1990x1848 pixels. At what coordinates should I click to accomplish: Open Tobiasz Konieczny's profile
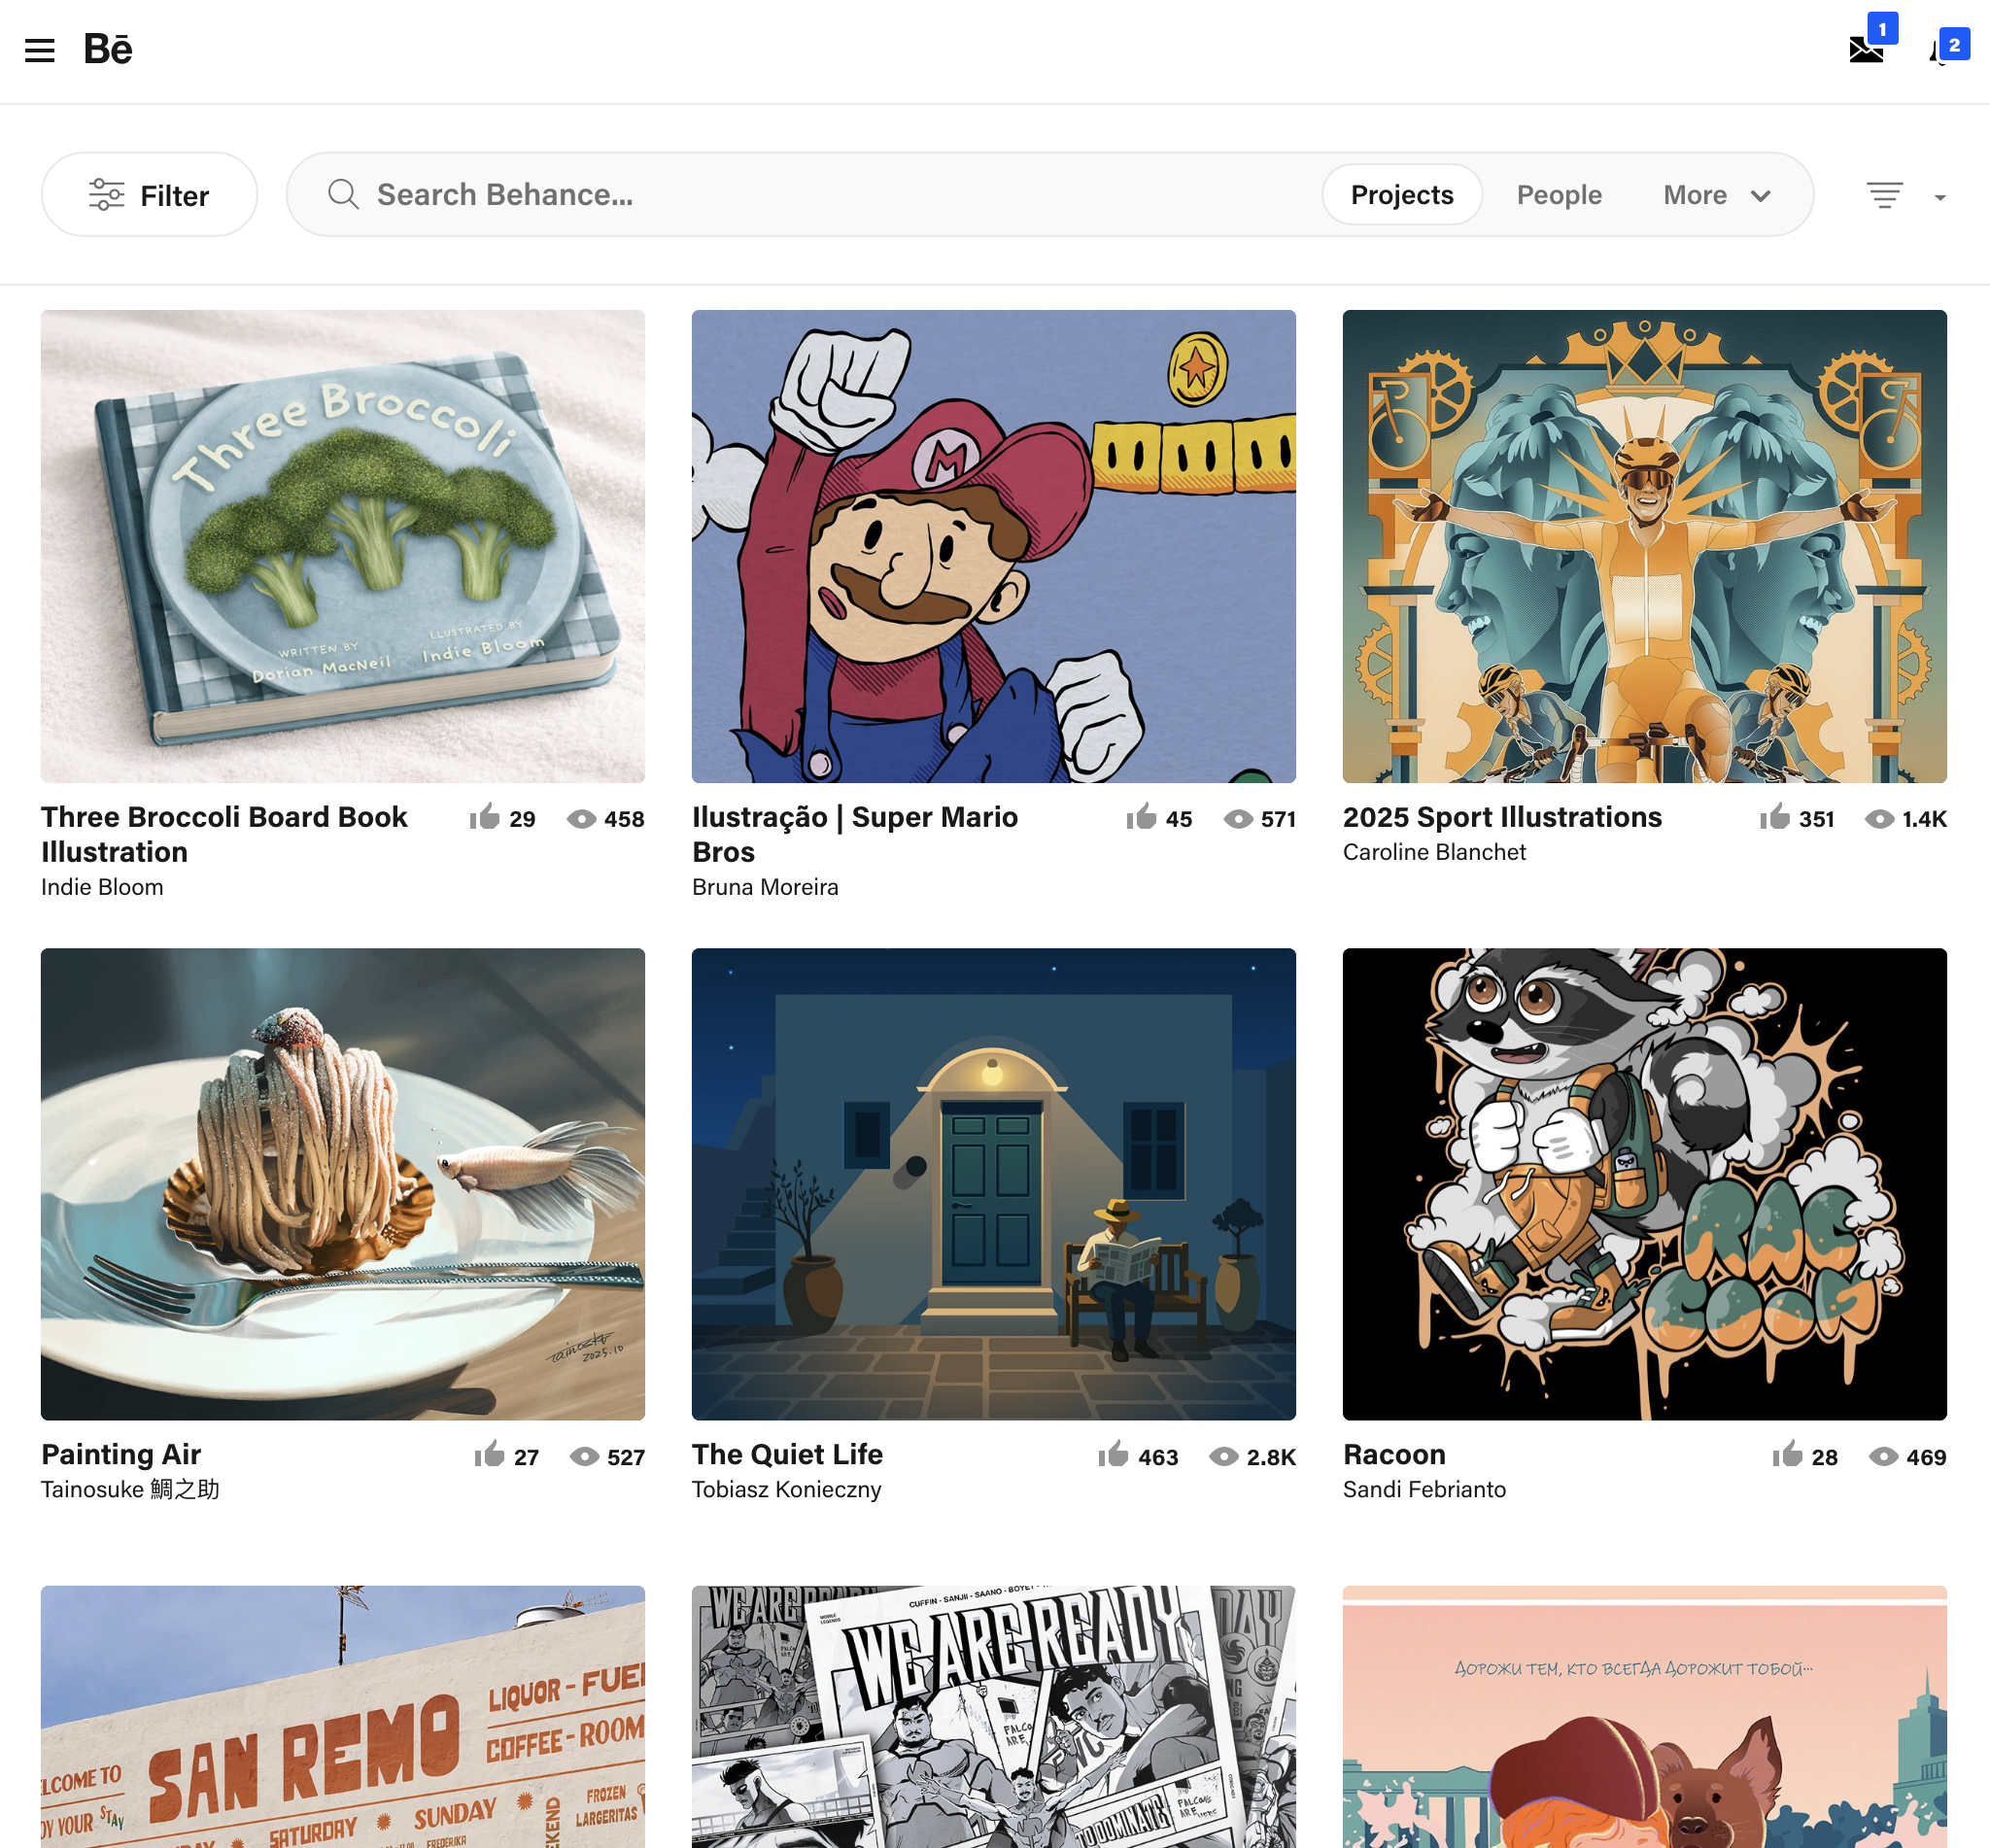[x=786, y=1489]
